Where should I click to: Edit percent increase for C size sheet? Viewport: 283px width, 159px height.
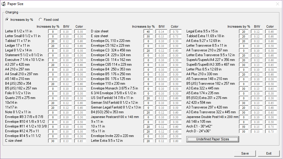tap(53, 141)
